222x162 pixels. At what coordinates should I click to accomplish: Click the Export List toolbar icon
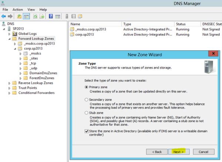point(42,16)
